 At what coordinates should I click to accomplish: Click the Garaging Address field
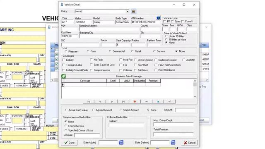point(109,29)
